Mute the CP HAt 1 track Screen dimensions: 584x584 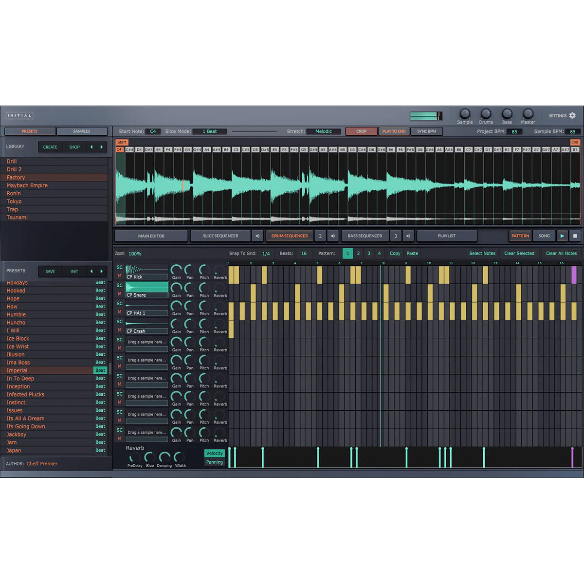[x=120, y=312]
